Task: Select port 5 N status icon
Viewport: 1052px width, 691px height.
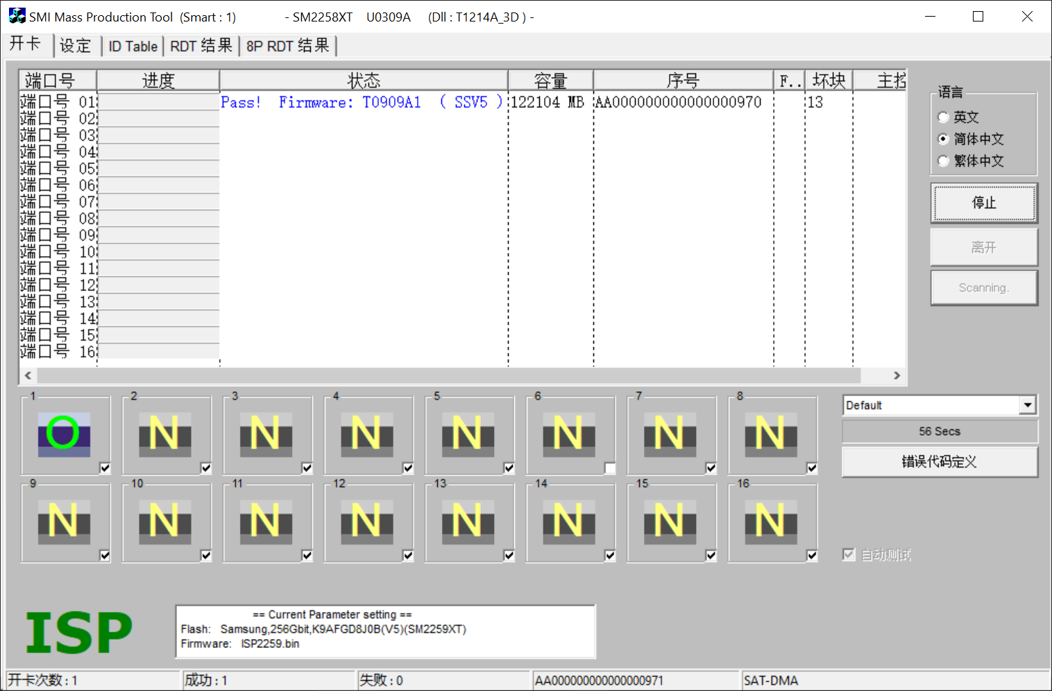Action: pos(468,434)
